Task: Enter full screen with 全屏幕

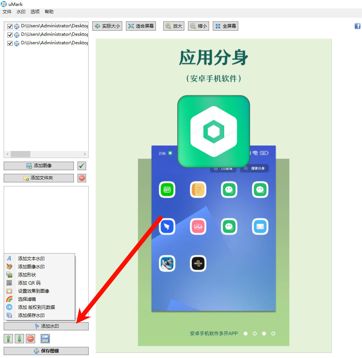Action: 226,26
